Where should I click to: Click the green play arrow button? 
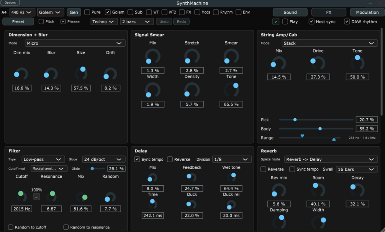click(275, 21)
